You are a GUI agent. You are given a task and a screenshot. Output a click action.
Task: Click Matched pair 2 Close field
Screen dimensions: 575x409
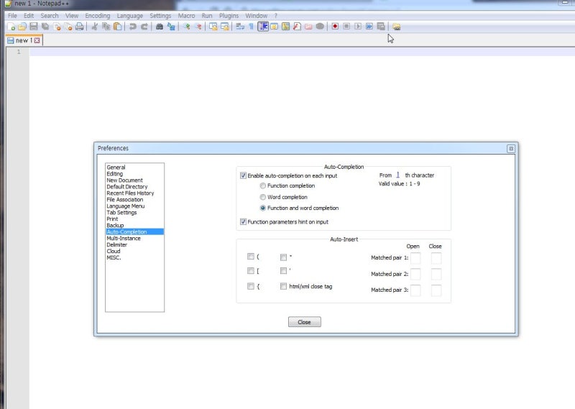click(436, 274)
